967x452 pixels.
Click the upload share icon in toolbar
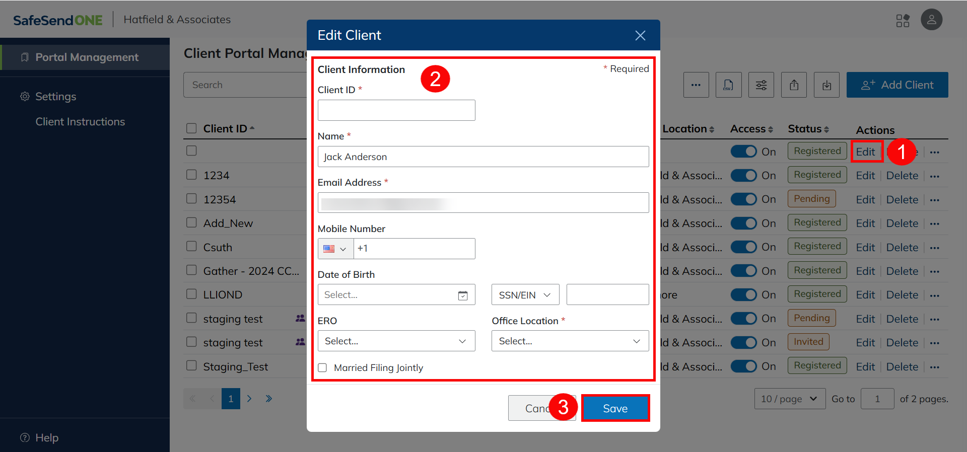(794, 85)
